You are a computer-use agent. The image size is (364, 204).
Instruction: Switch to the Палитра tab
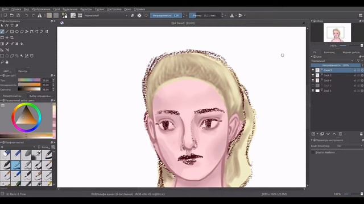(x=23, y=71)
